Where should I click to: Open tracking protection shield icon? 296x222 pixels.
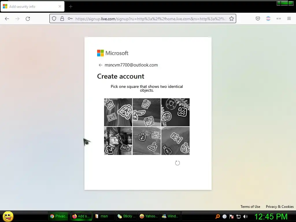(x=54, y=18)
